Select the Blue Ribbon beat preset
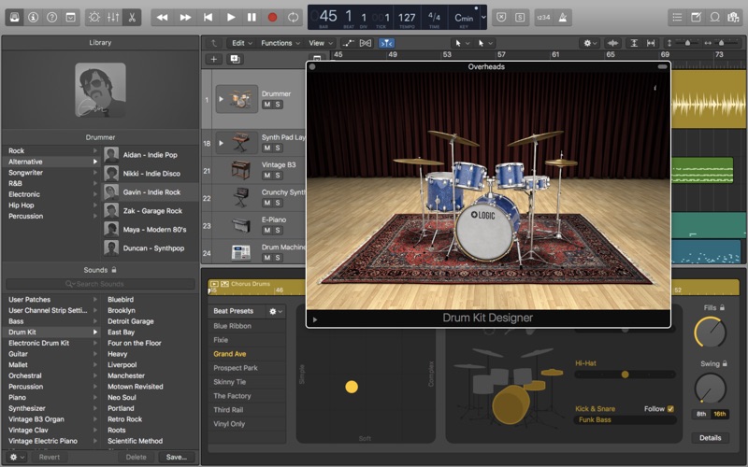748x467 pixels. tap(247, 326)
